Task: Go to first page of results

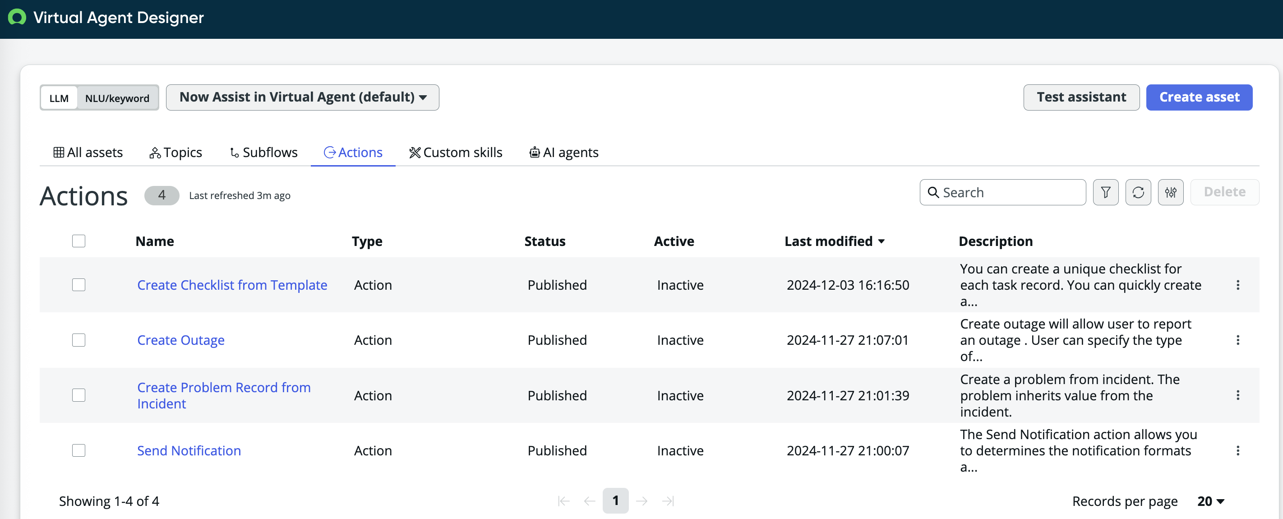Action: 564,500
